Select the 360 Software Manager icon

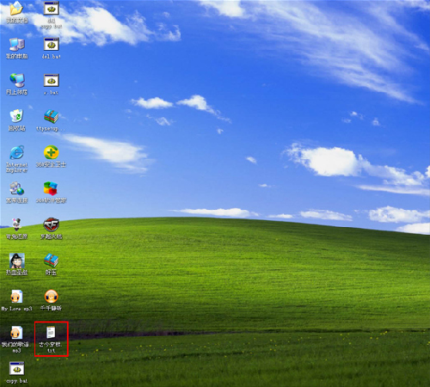point(51,188)
